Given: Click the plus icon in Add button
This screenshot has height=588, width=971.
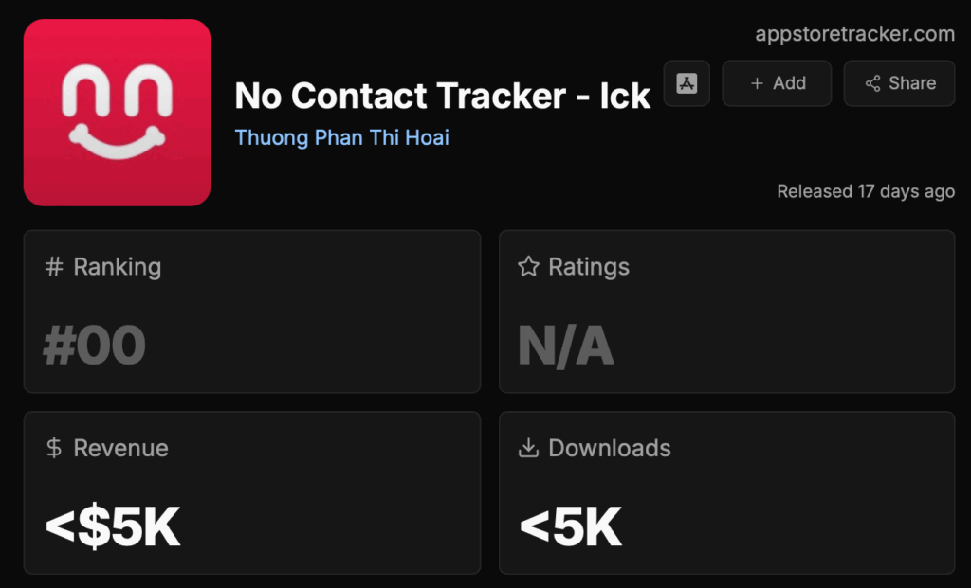Looking at the screenshot, I should tap(757, 83).
